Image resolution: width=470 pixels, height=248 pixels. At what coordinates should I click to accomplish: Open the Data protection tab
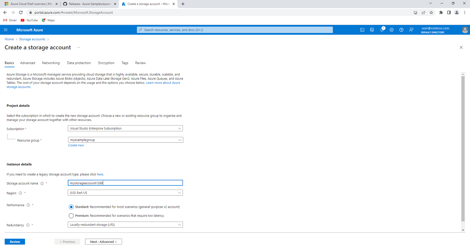(79, 62)
